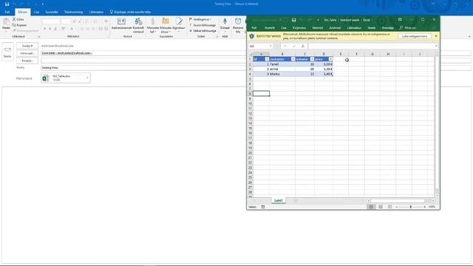The image size is (473, 266).
Task: Open the Excel Andmed tab
Action: (335, 28)
